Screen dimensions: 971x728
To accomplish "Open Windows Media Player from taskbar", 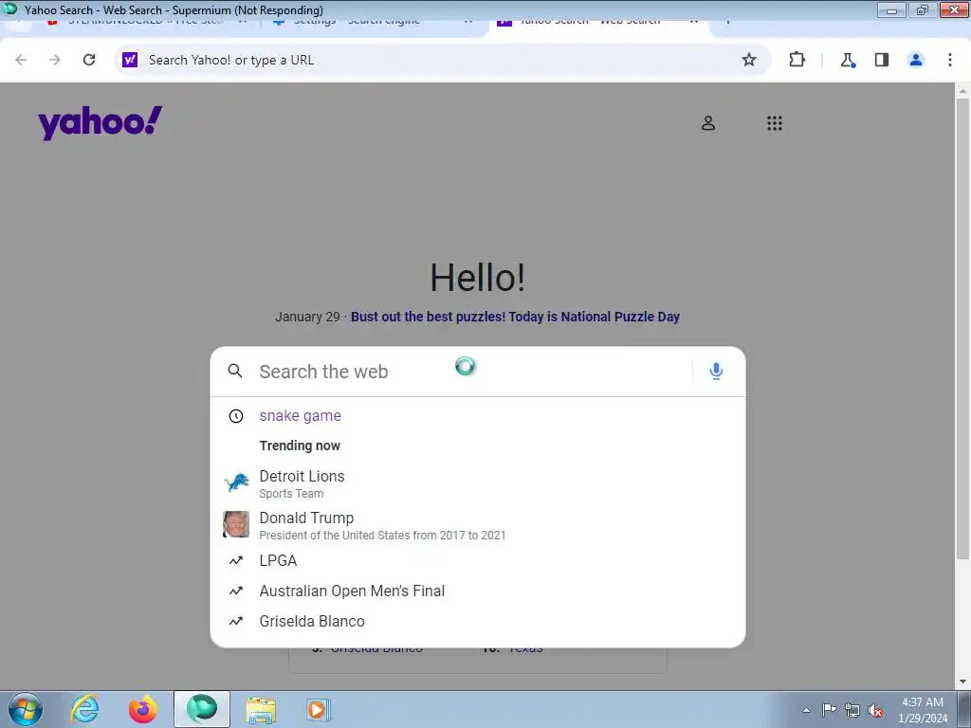I will point(319,709).
